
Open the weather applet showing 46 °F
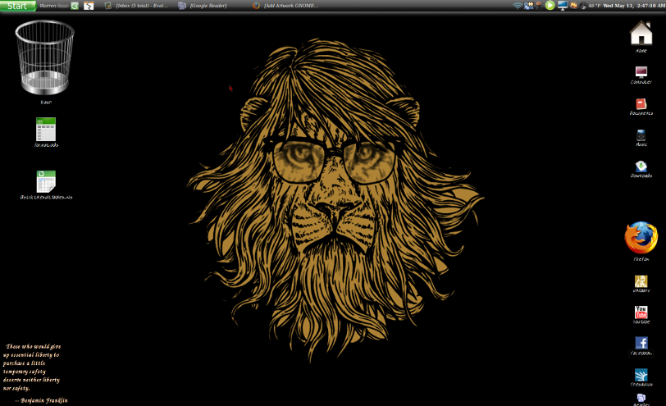coord(590,6)
